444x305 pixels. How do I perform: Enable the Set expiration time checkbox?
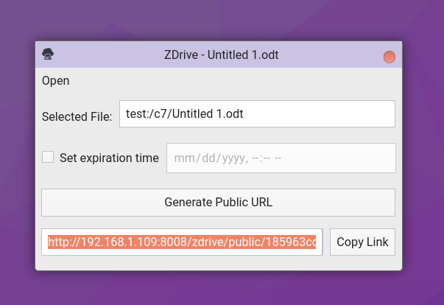pos(49,157)
